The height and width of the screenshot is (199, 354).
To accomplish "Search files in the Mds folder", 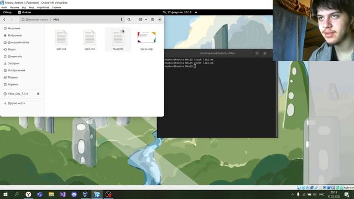I will [129, 20].
